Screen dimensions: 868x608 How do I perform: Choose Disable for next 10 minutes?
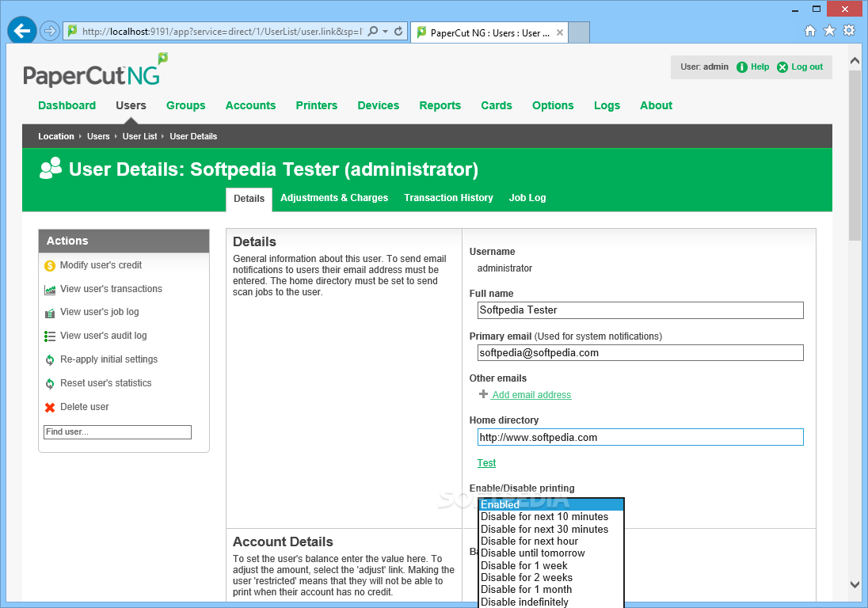[551, 517]
